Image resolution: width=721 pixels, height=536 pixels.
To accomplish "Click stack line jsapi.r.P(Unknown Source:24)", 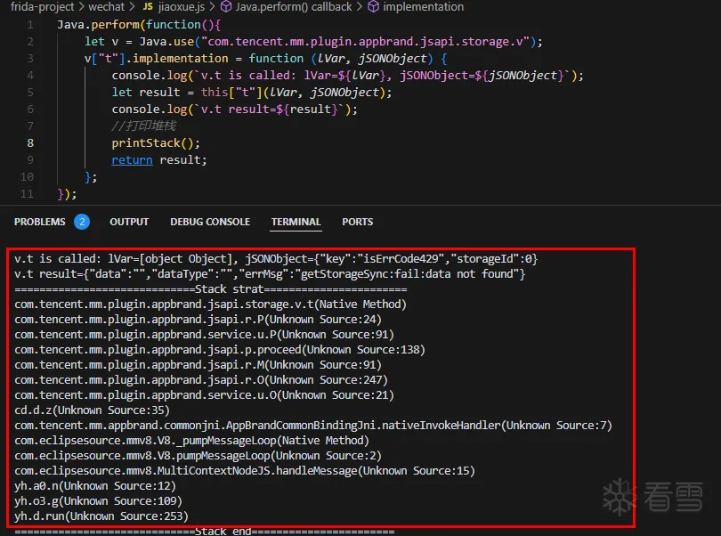I will (x=198, y=320).
